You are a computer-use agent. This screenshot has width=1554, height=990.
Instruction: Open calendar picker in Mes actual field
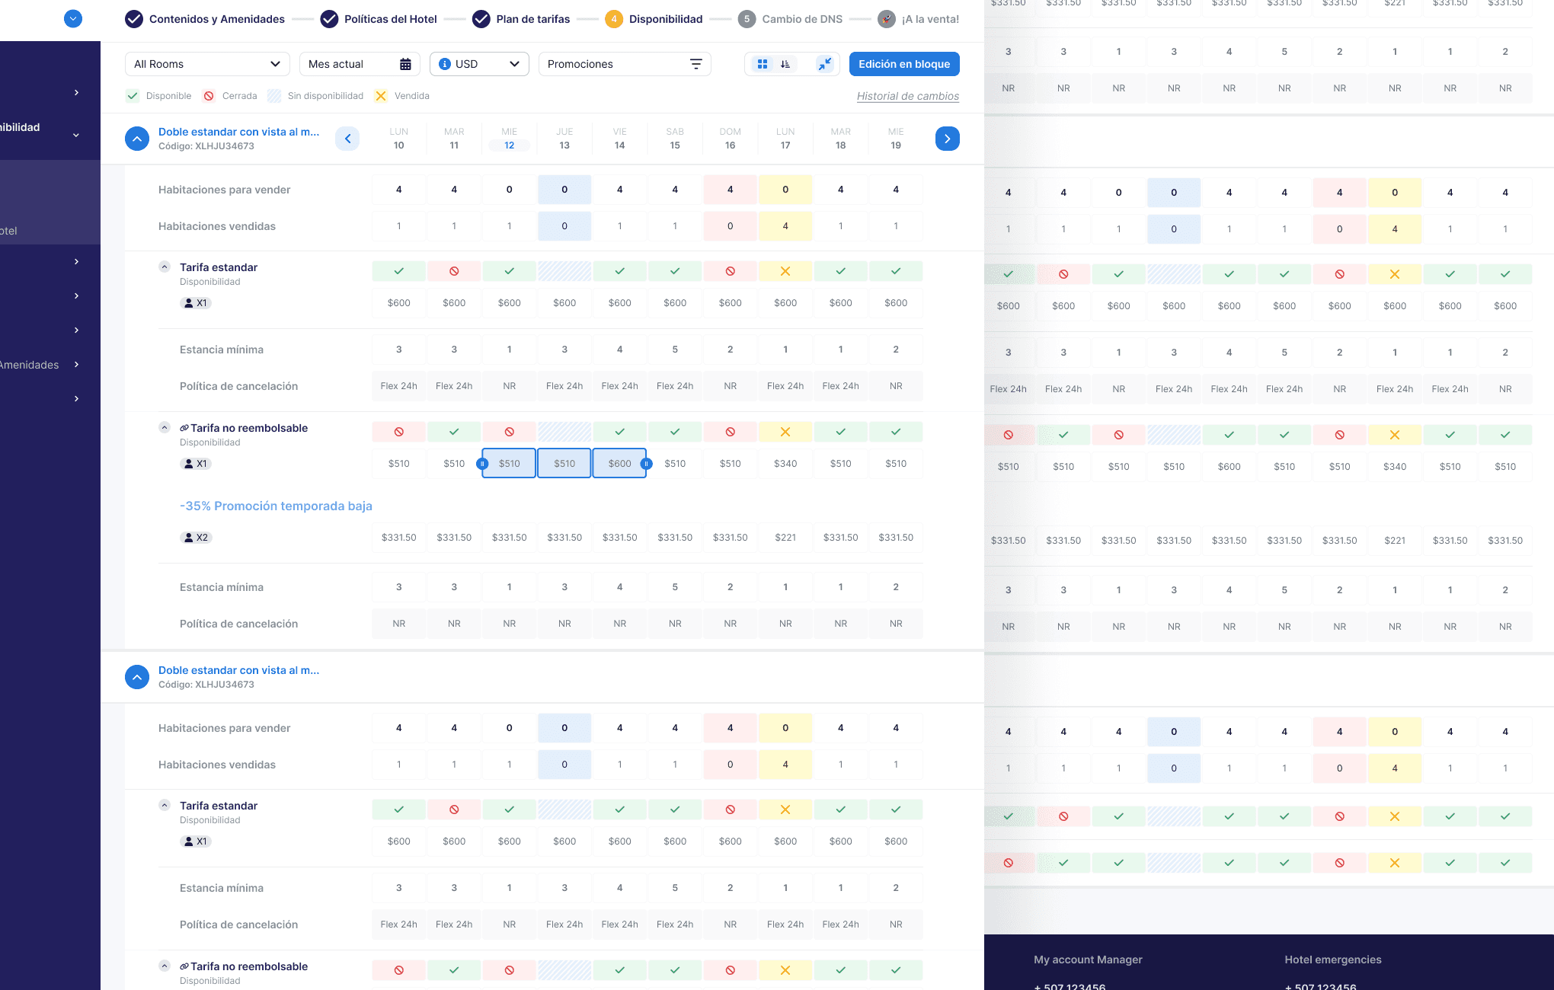[x=405, y=64]
